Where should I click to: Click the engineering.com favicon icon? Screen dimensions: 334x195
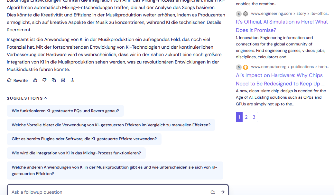246,14
